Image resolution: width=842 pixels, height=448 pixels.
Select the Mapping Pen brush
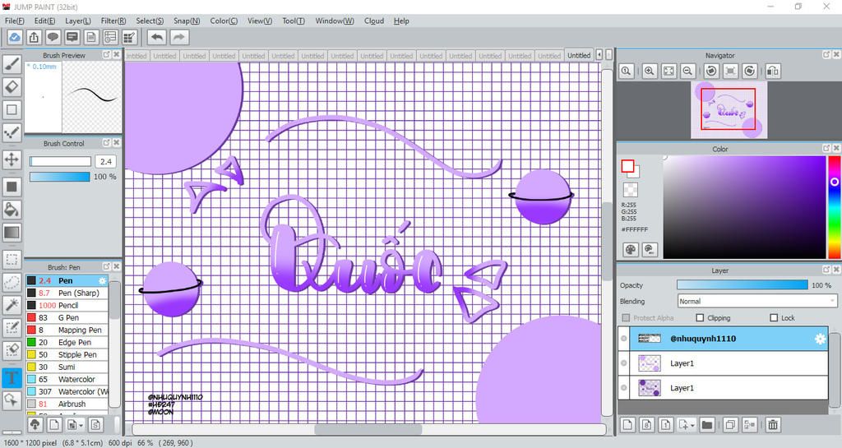click(67, 330)
